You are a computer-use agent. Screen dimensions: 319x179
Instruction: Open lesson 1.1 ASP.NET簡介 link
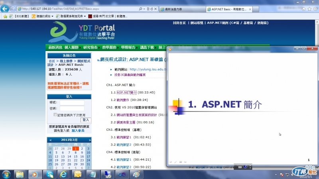pyautogui.click(x=126, y=92)
